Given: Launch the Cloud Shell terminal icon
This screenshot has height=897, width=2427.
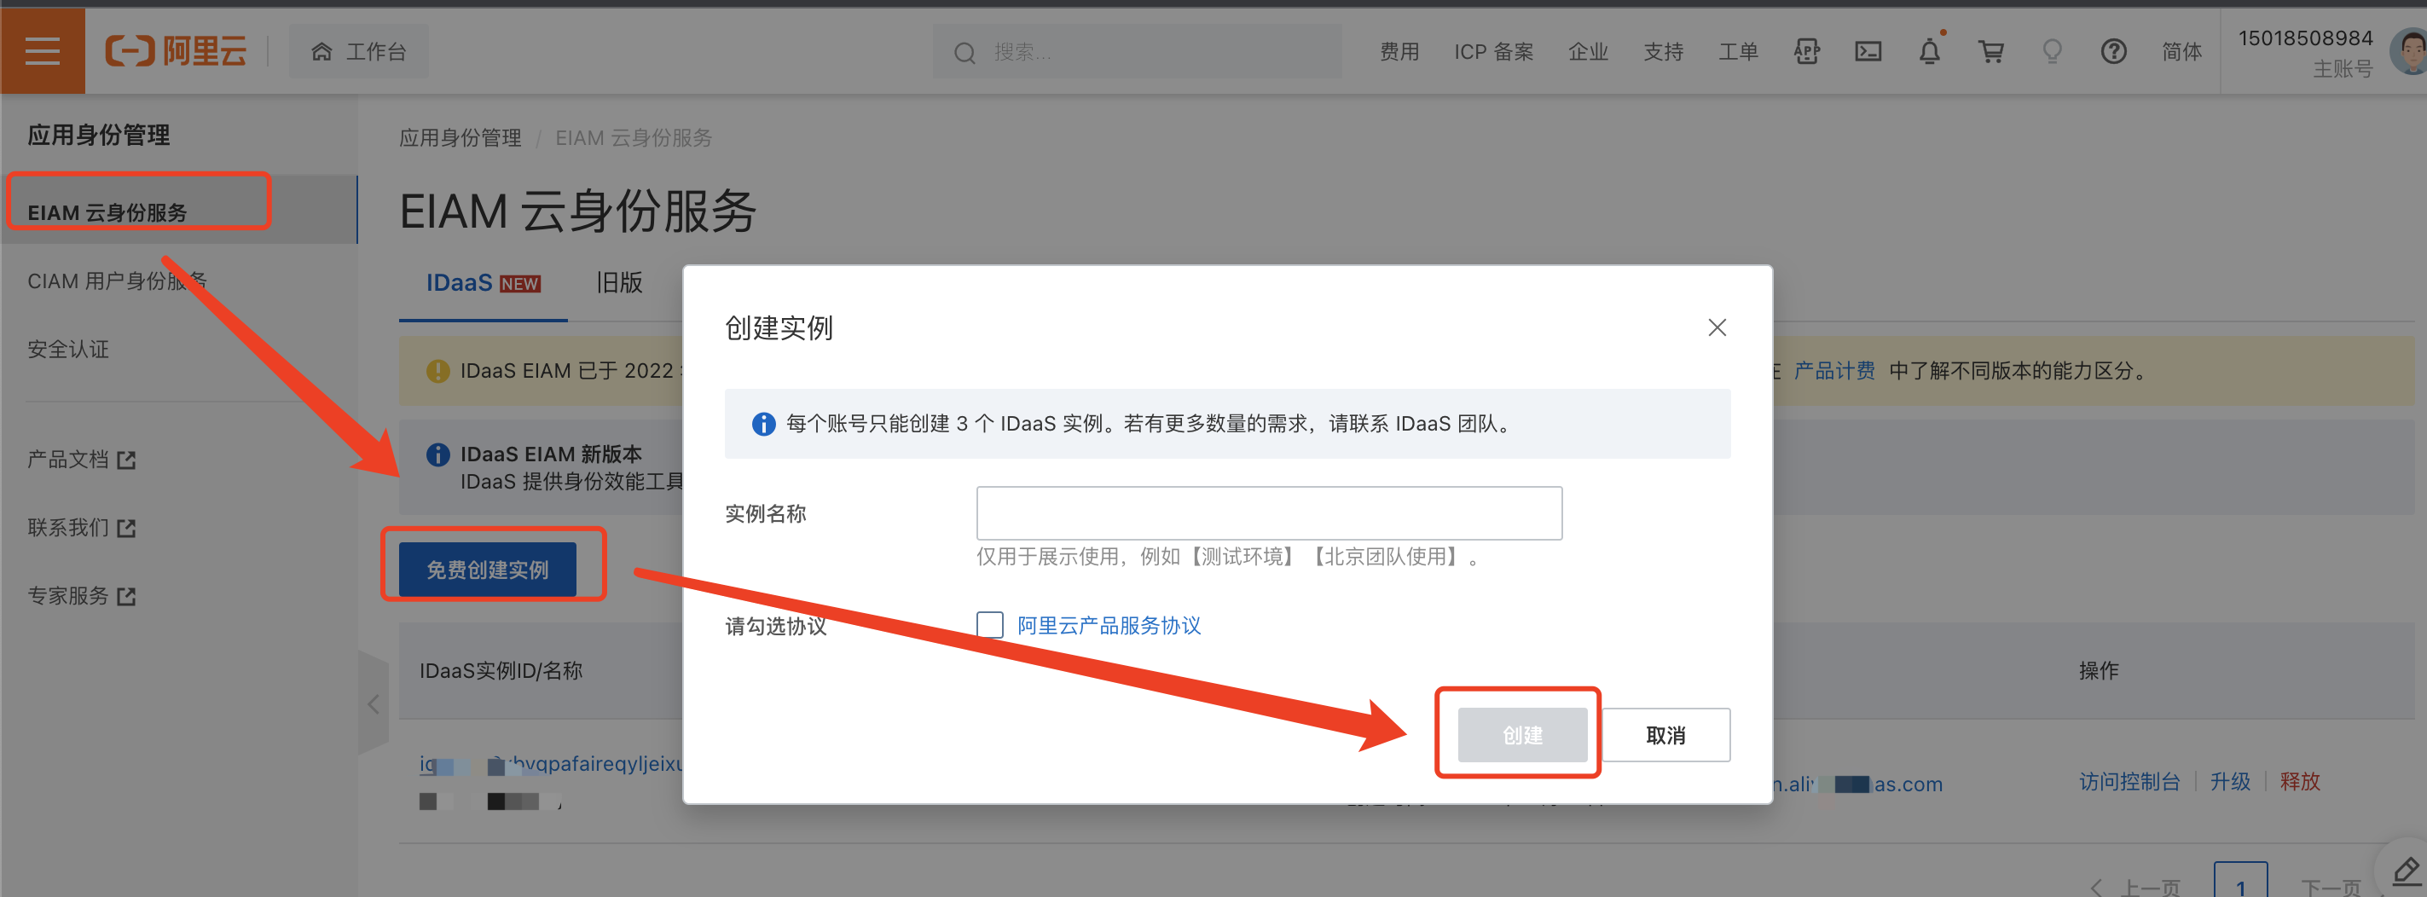Looking at the screenshot, I should pyautogui.click(x=1868, y=51).
